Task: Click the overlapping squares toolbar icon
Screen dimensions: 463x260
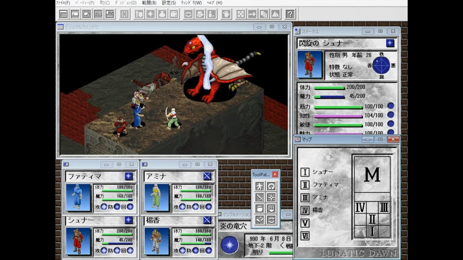Action: (x=264, y=14)
